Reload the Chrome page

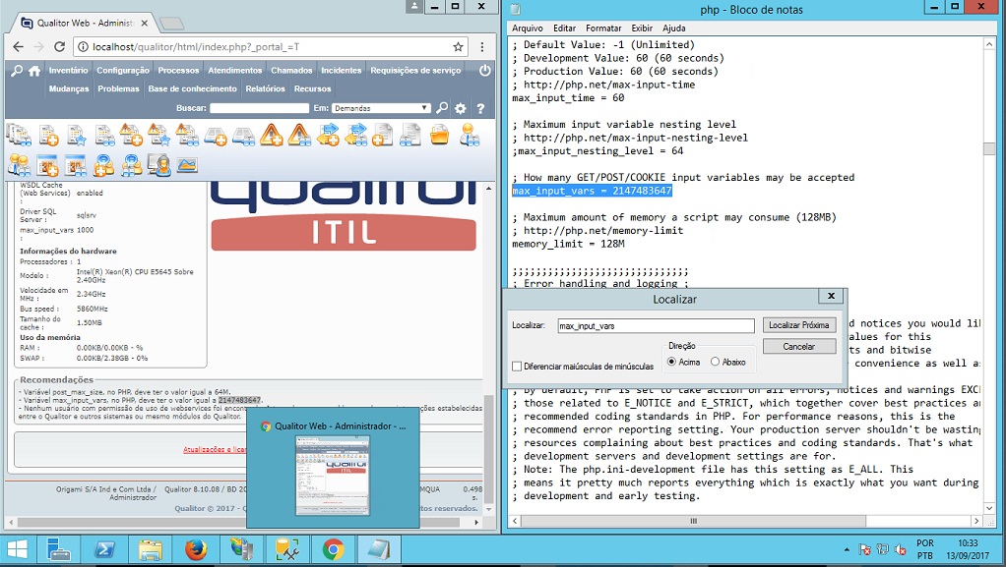tap(60, 47)
